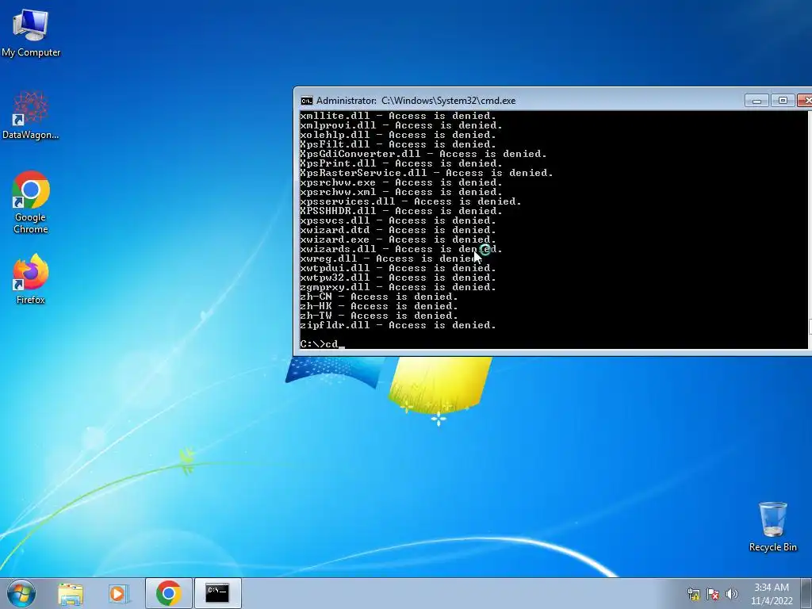Open the Windows Start menu orb
Image resolution: width=812 pixels, height=609 pixels.
(x=21, y=593)
